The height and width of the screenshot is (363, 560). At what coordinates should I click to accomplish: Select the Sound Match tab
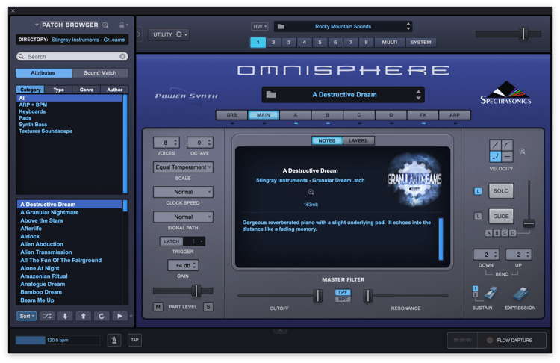click(x=100, y=73)
